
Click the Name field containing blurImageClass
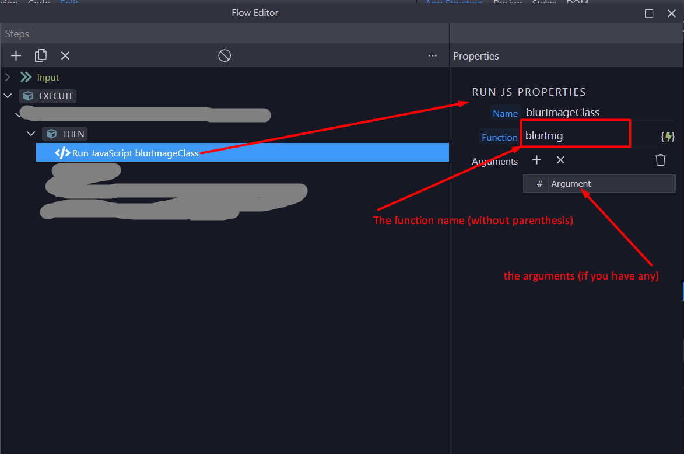pos(589,113)
